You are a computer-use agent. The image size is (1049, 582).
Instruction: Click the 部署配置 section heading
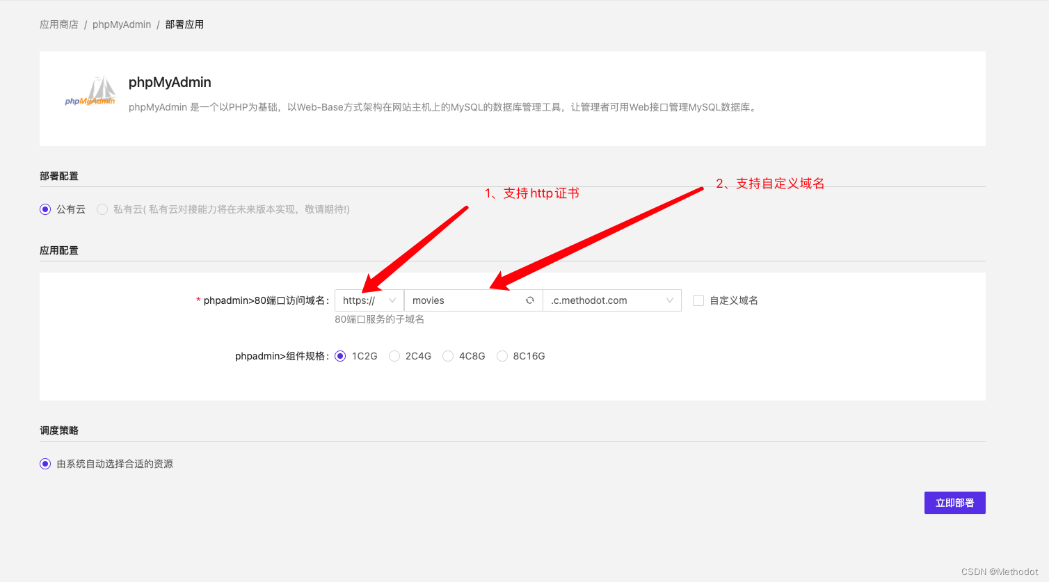coord(59,176)
